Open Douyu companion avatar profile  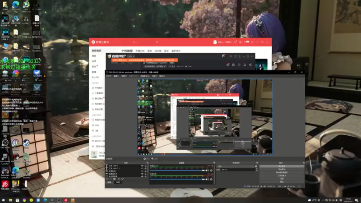point(223,56)
